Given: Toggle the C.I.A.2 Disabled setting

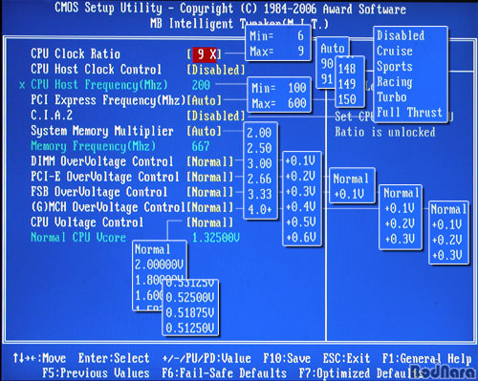Looking at the screenshot, I should (216, 116).
